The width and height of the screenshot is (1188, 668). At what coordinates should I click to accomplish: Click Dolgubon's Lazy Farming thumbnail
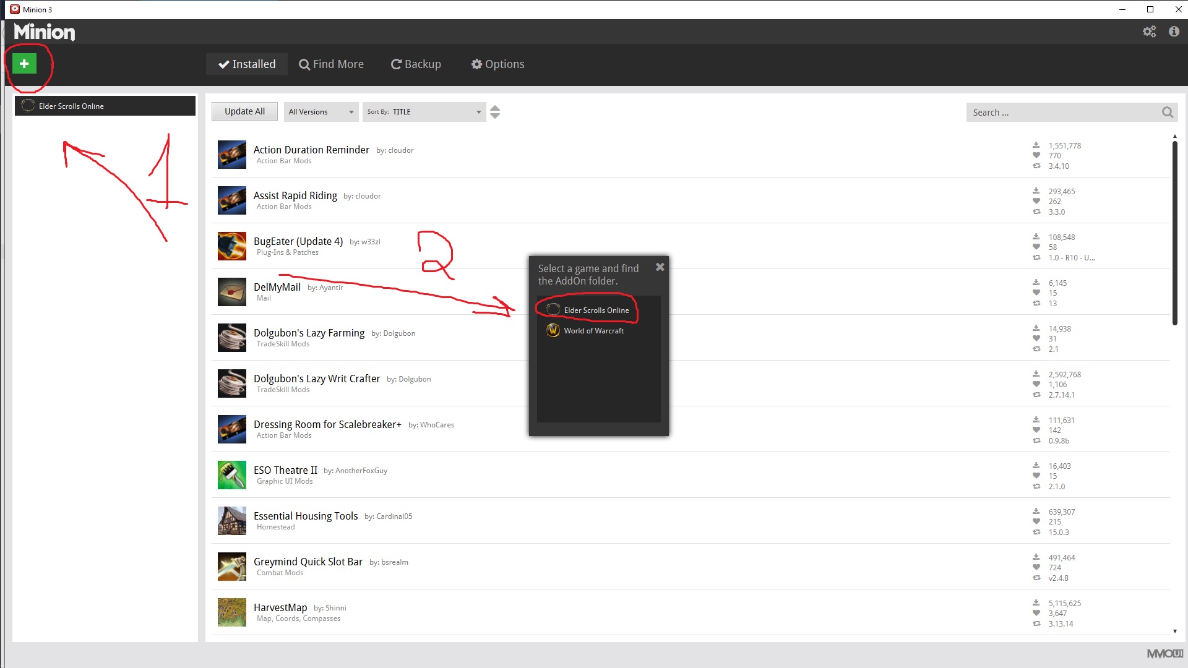pos(232,338)
